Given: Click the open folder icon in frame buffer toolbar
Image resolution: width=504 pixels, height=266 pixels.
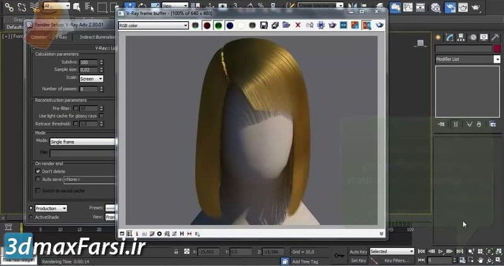Looking at the screenshot, I should click(287, 25).
